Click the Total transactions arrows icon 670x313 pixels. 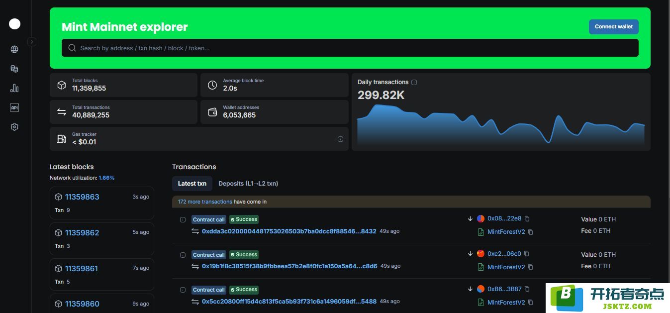coord(62,112)
